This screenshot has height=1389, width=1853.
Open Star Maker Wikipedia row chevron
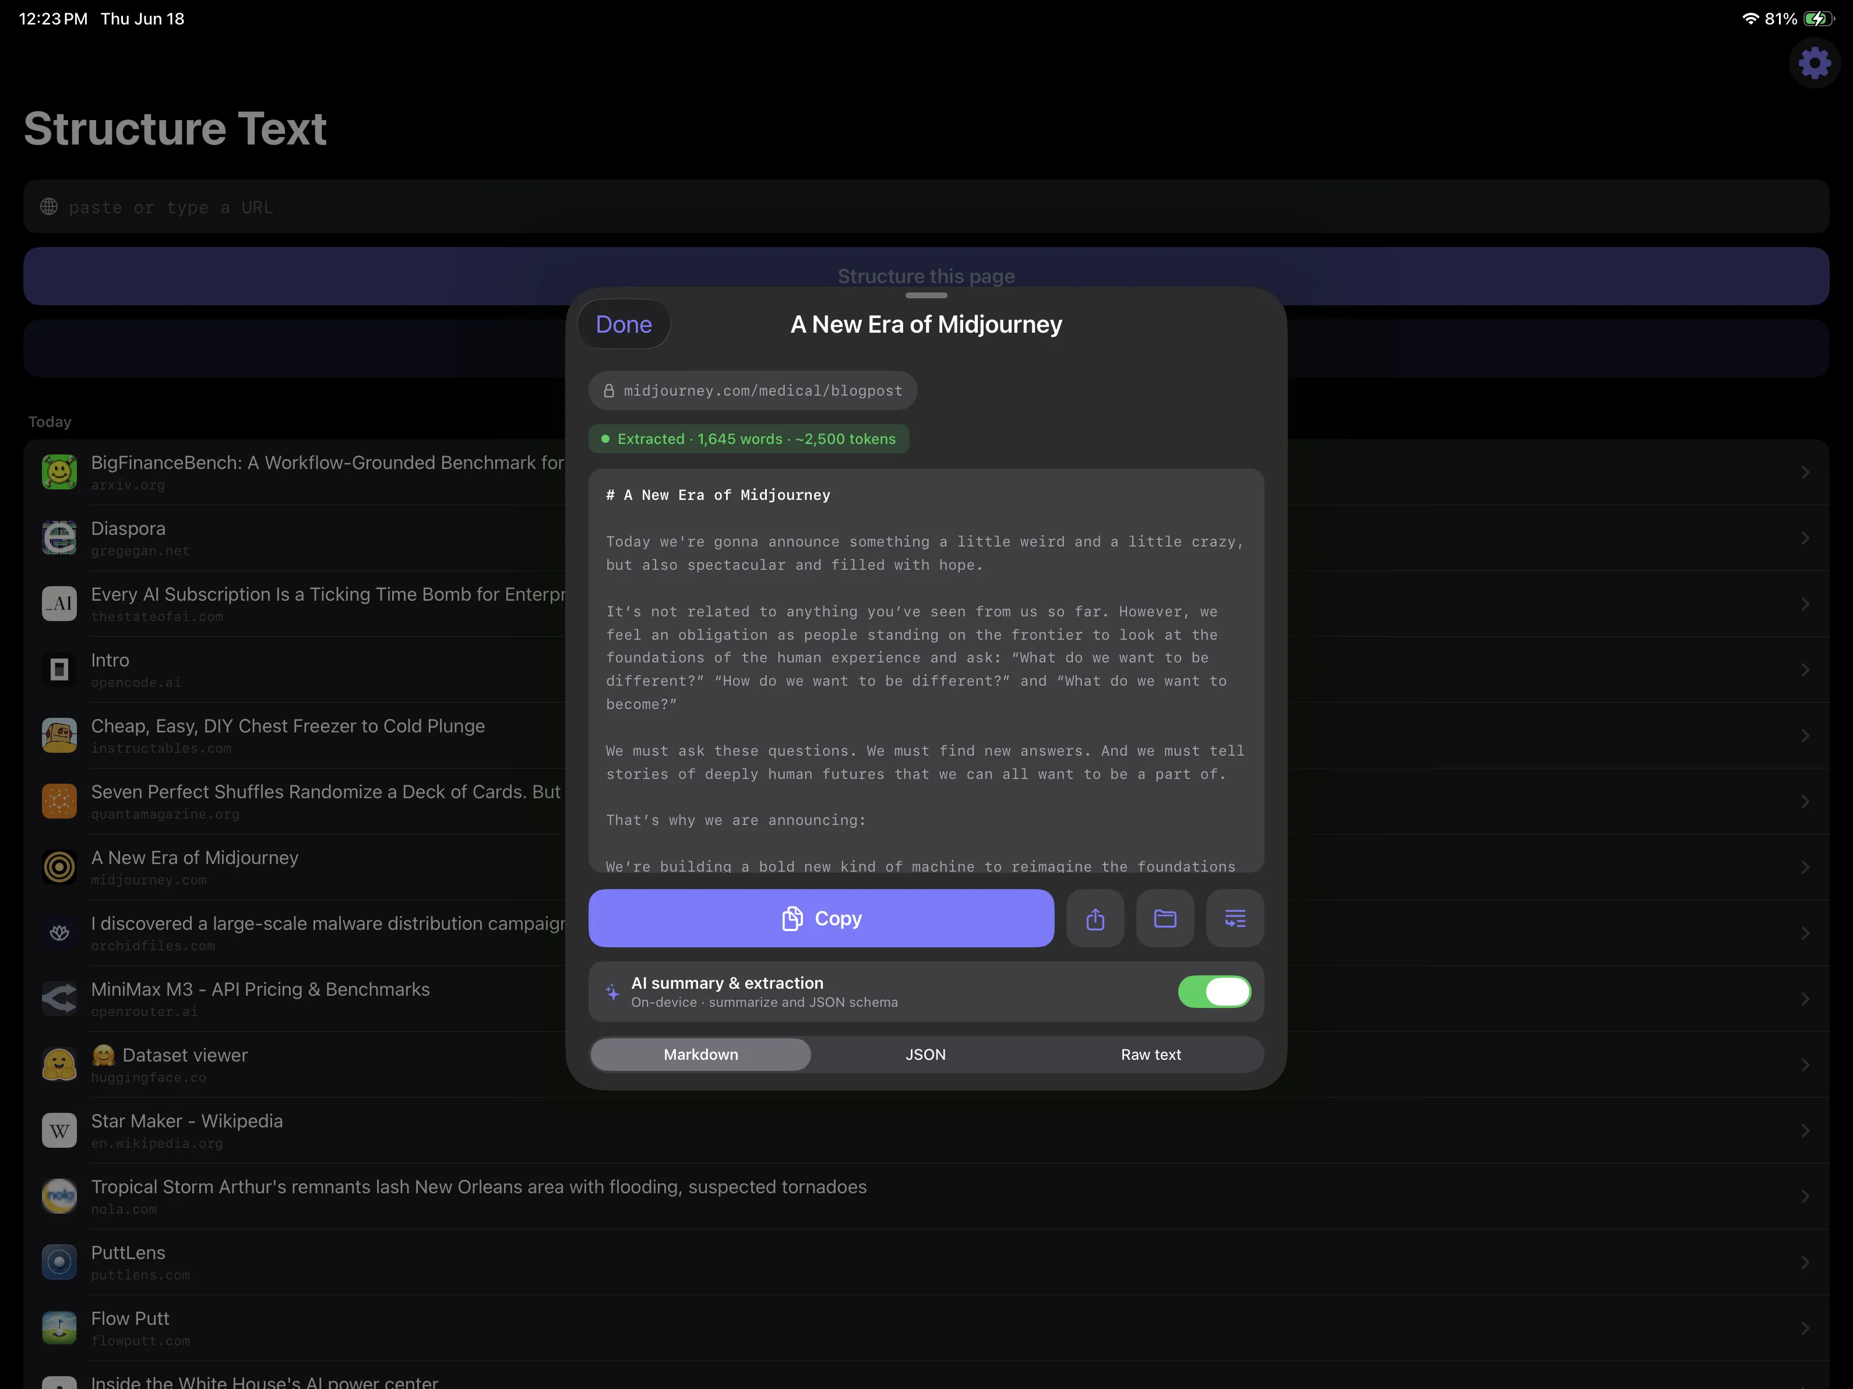pyautogui.click(x=1805, y=1131)
